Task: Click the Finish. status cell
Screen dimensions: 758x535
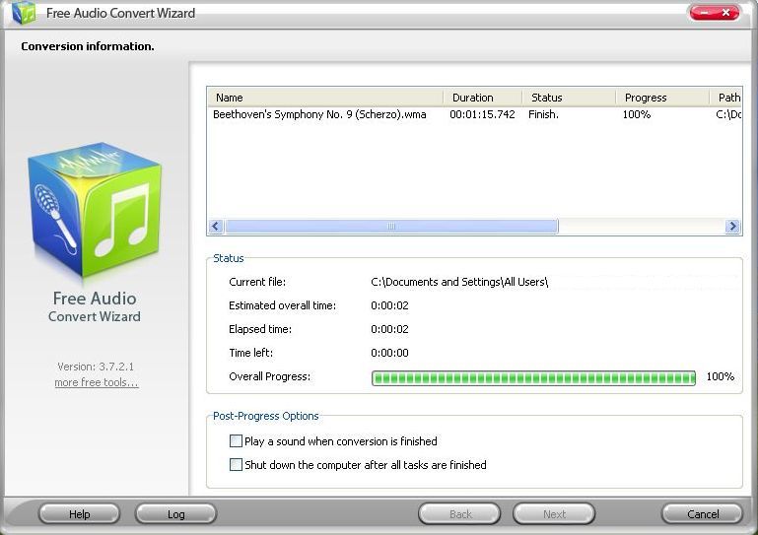Action: tap(543, 114)
